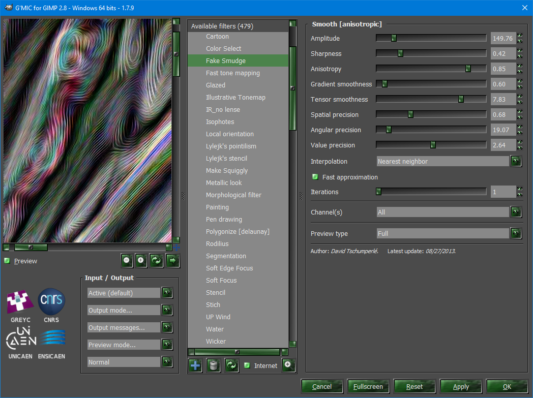The image size is (533, 398).
Task: Click the OK button
Action: coord(507,386)
